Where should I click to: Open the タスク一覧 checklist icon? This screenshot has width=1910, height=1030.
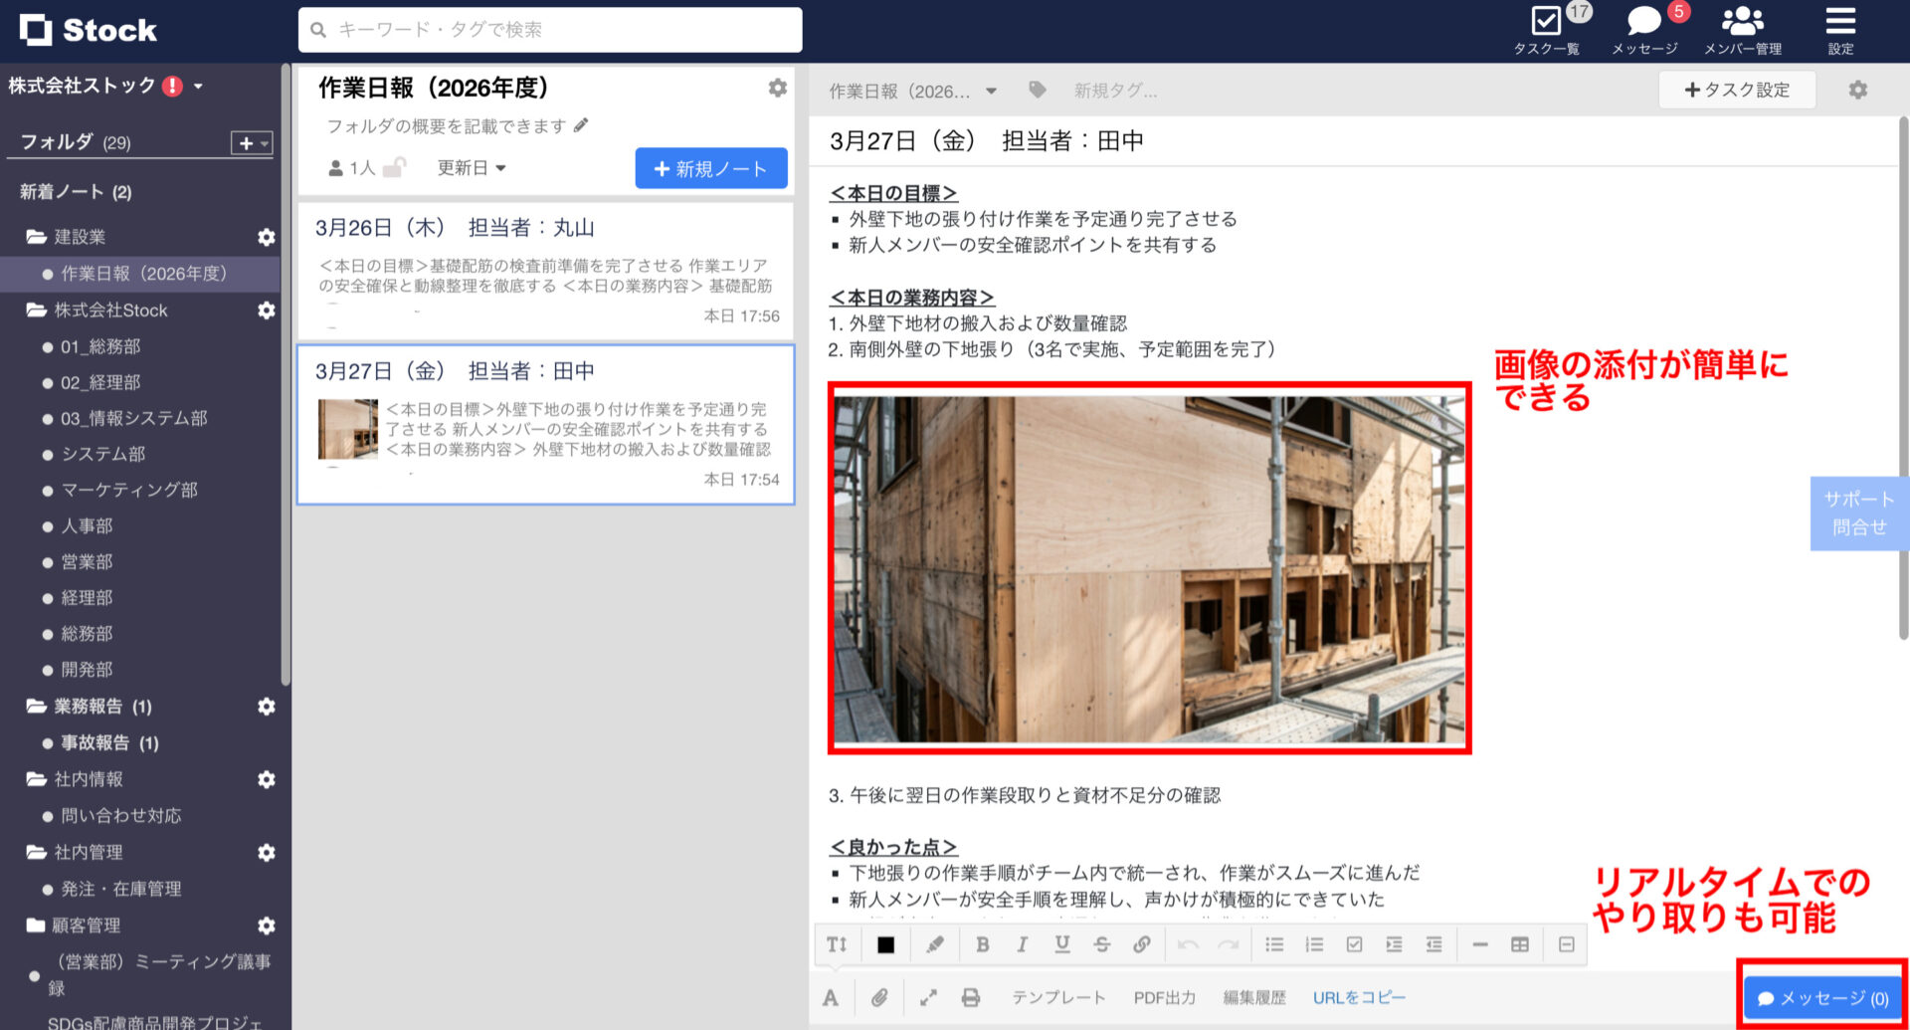point(1546,20)
